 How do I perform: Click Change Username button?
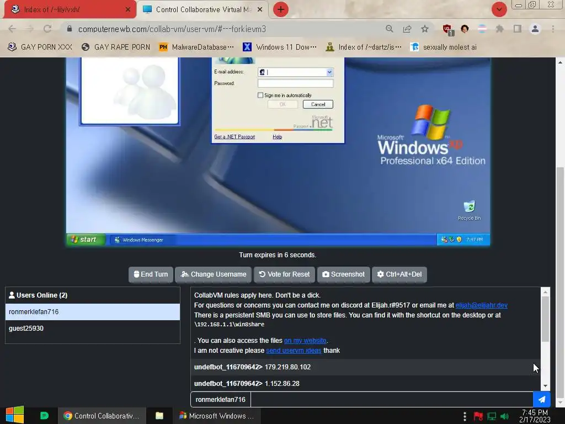tap(214, 274)
